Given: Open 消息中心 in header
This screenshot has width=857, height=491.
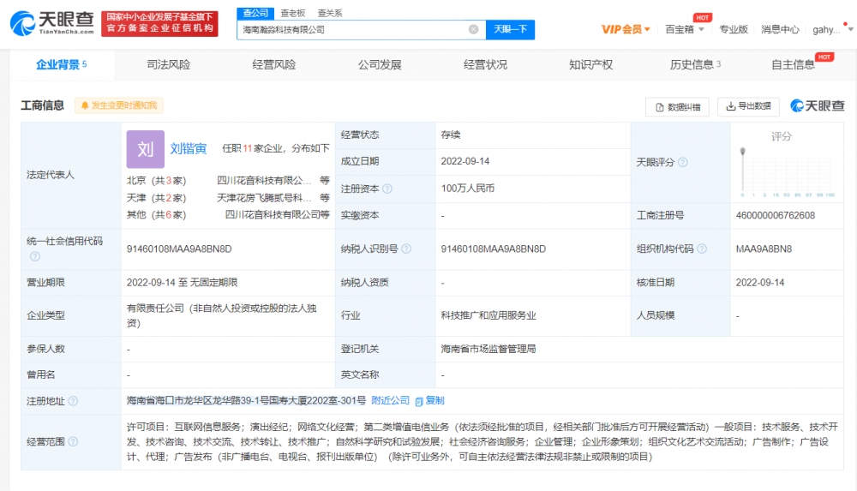Looking at the screenshot, I should click(x=780, y=29).
